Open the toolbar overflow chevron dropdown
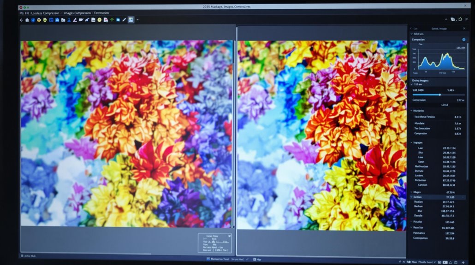The height and width of the screenshot is (265, 475). 137,20
